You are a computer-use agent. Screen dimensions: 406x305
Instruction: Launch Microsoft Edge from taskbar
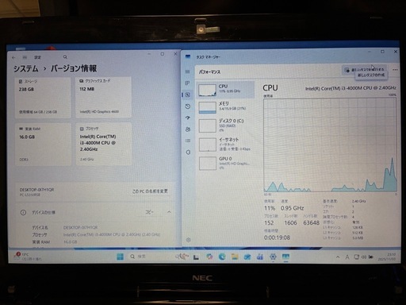click(x=222, y=257)
